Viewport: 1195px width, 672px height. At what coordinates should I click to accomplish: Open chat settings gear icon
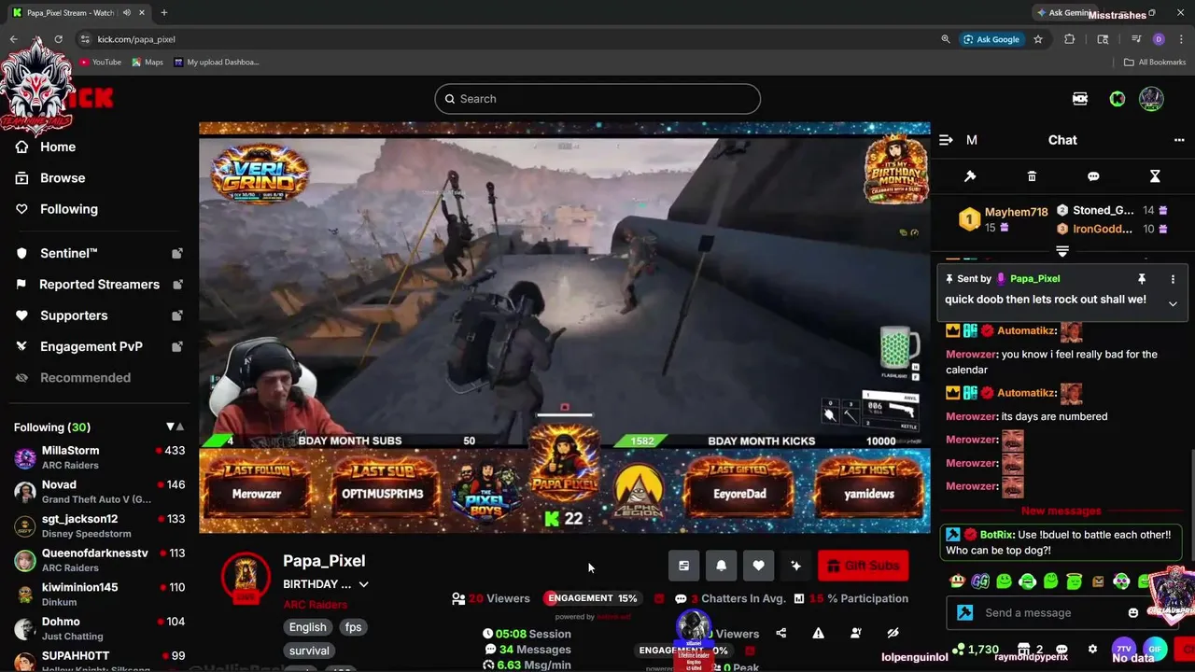tap(1092, 649)
